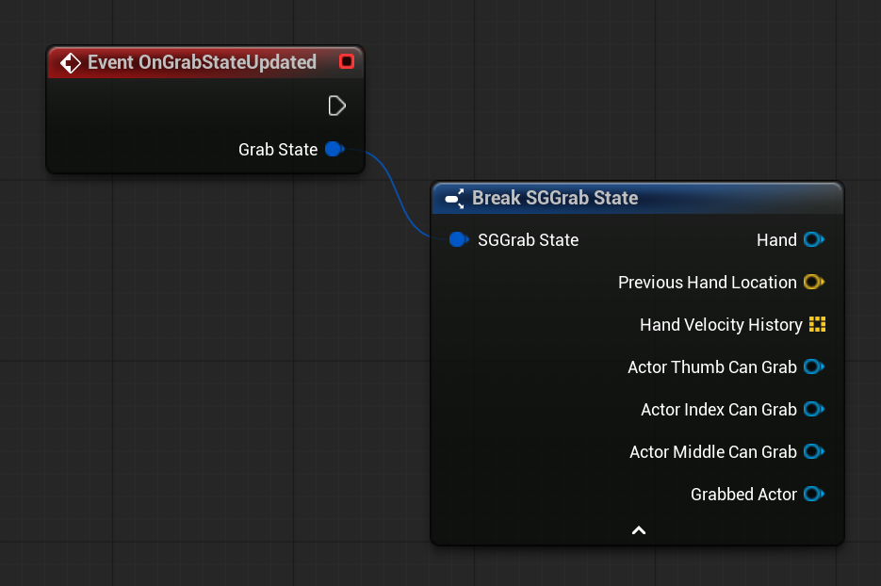
Task: Click the exec output pin on the event node
Action: [336, 106]
